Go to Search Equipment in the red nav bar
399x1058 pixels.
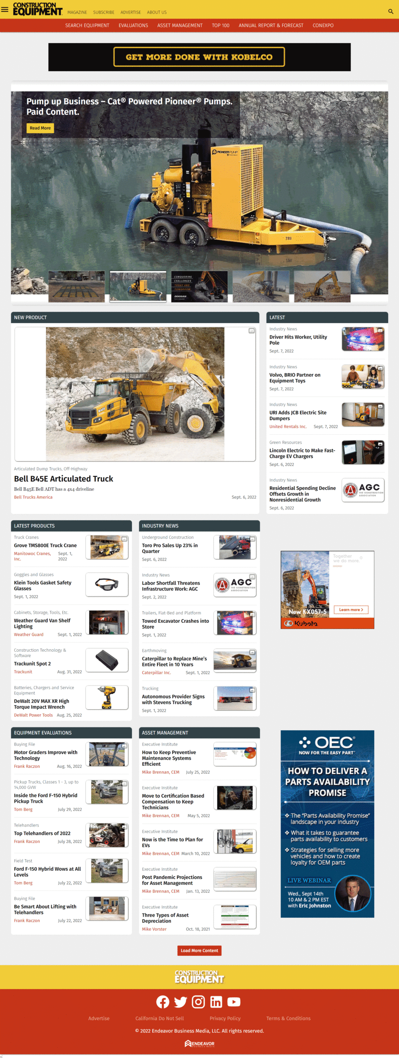87,25
